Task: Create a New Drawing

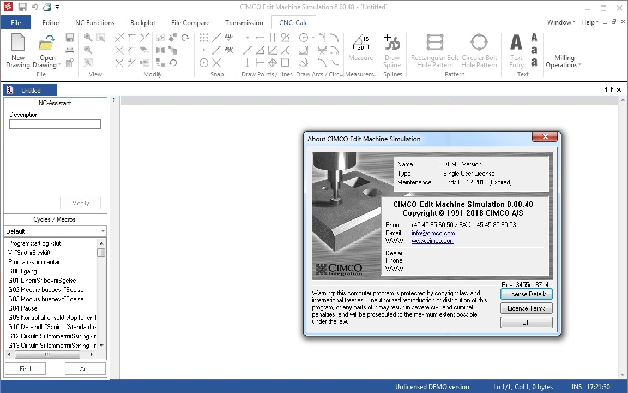Action: point(17,51)
